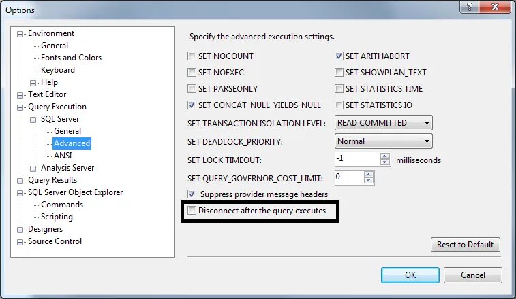
Task: Toggle SET NOEXEC option
Action: [x=192, y=73]
